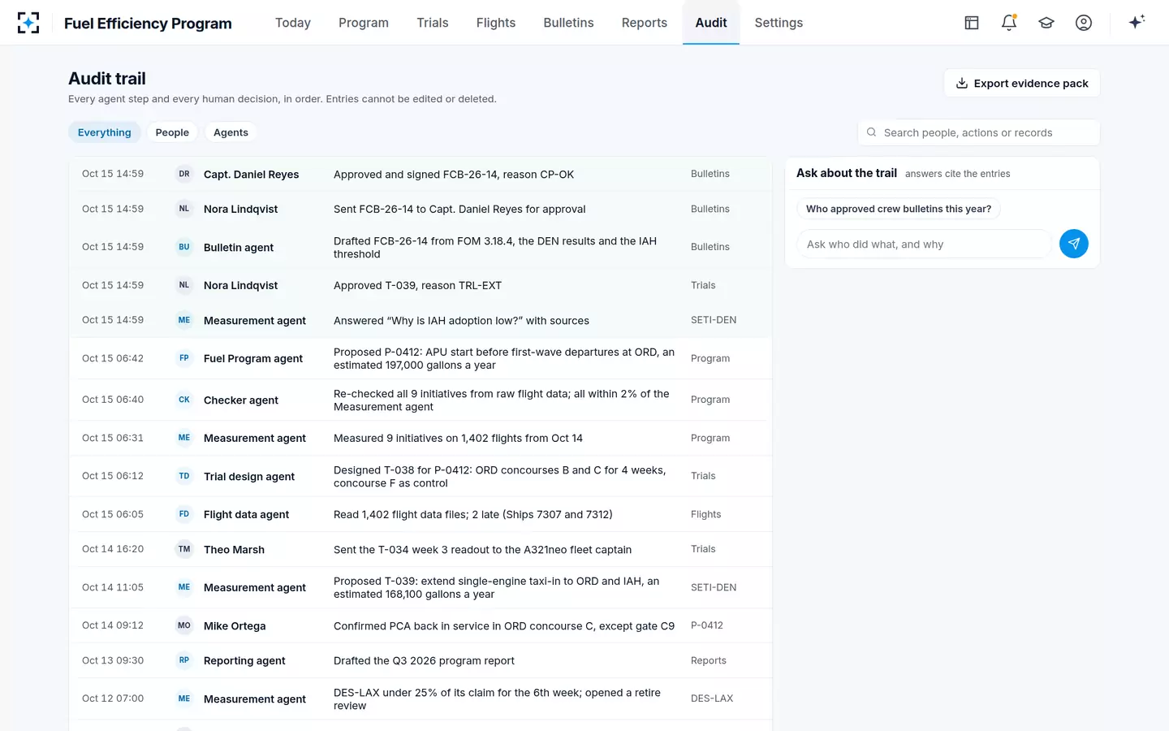Click the FP avatar for Fuel Program agent
This screenshot has width=1169, height=731.
(184, 358)
